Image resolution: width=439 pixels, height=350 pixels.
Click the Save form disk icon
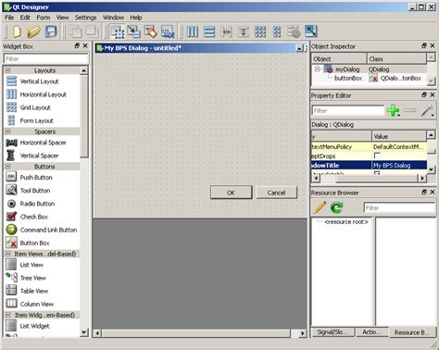[51, 31]
